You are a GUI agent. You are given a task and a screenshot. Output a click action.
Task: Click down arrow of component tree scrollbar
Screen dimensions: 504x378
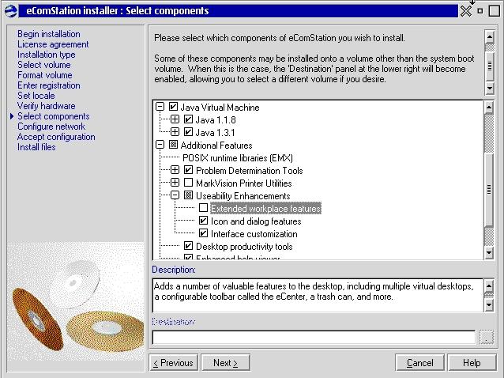[x=488, y=252]
